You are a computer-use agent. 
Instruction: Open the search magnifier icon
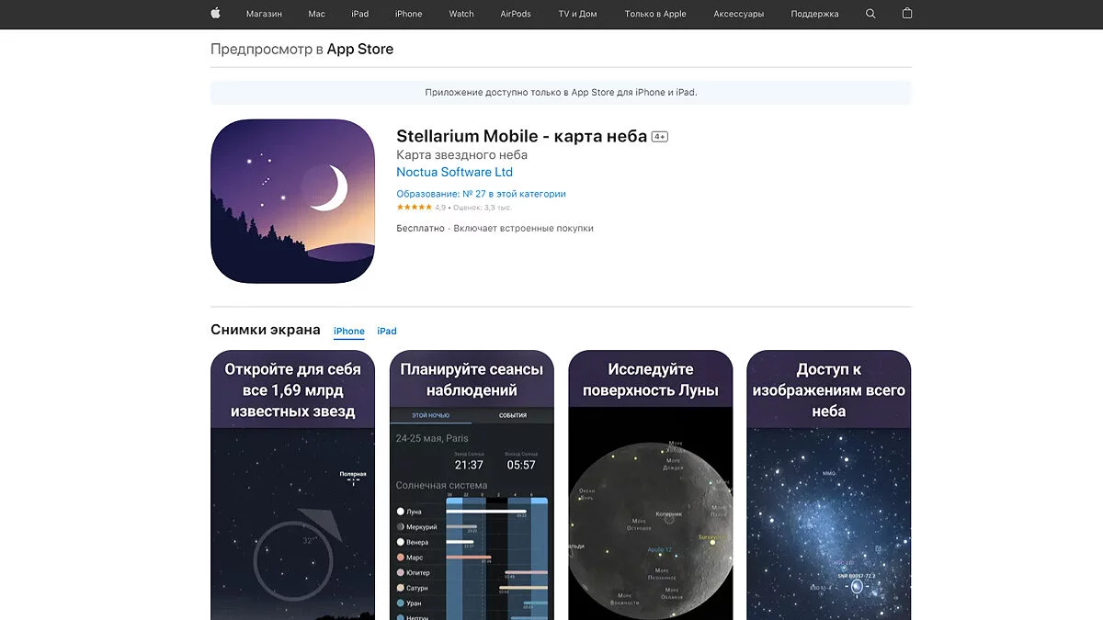(x=870, y=14)
